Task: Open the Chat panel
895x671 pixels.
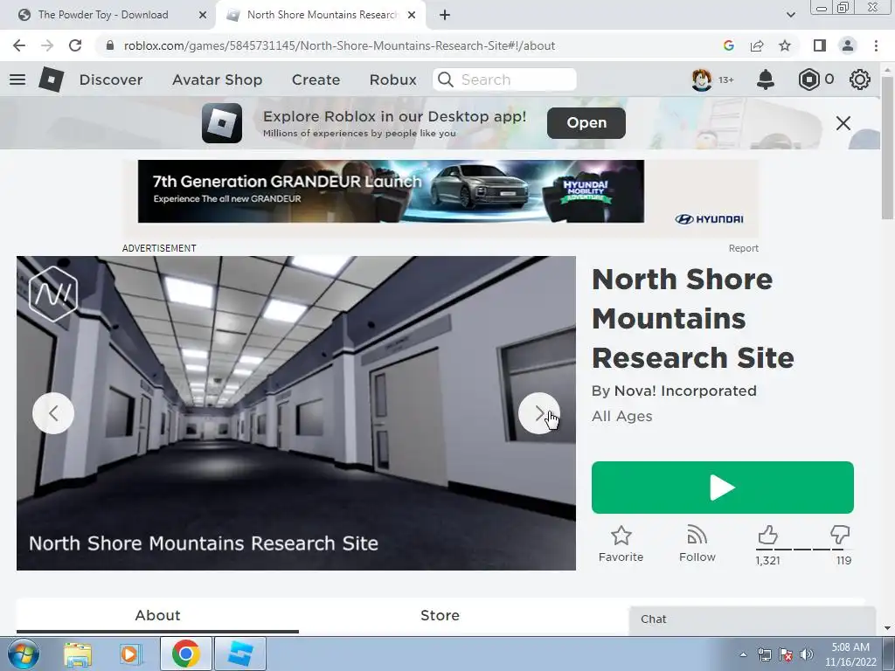Action: point(753,619)
